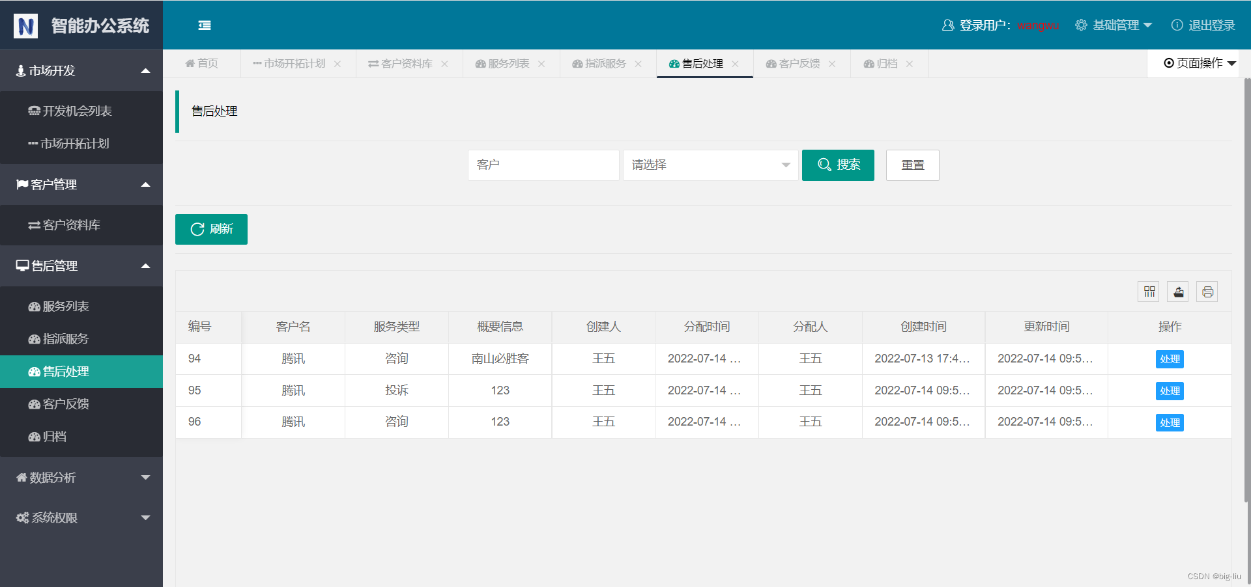Click the 服务类型 column header
Screen dimensions: 1251x587
(397, 327)
